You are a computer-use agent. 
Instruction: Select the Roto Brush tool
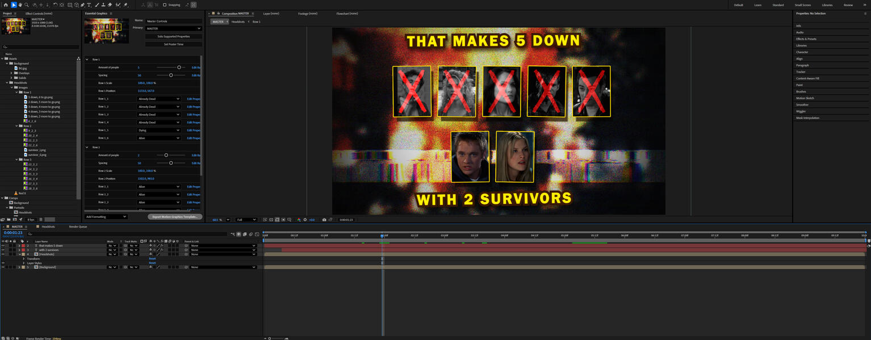(x=118, y=5)
